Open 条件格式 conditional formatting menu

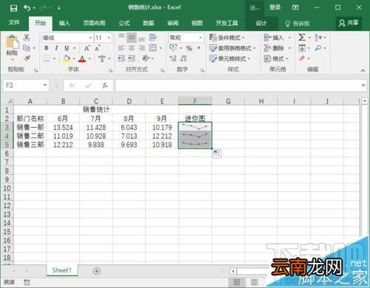click(x=227, y=38)
